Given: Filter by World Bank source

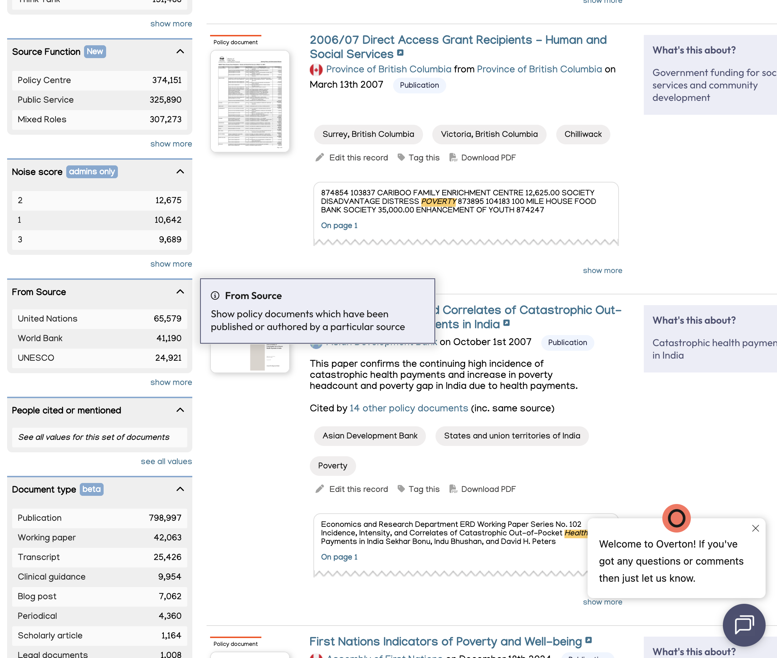Looking at the screenshot, I should [99, 338].
